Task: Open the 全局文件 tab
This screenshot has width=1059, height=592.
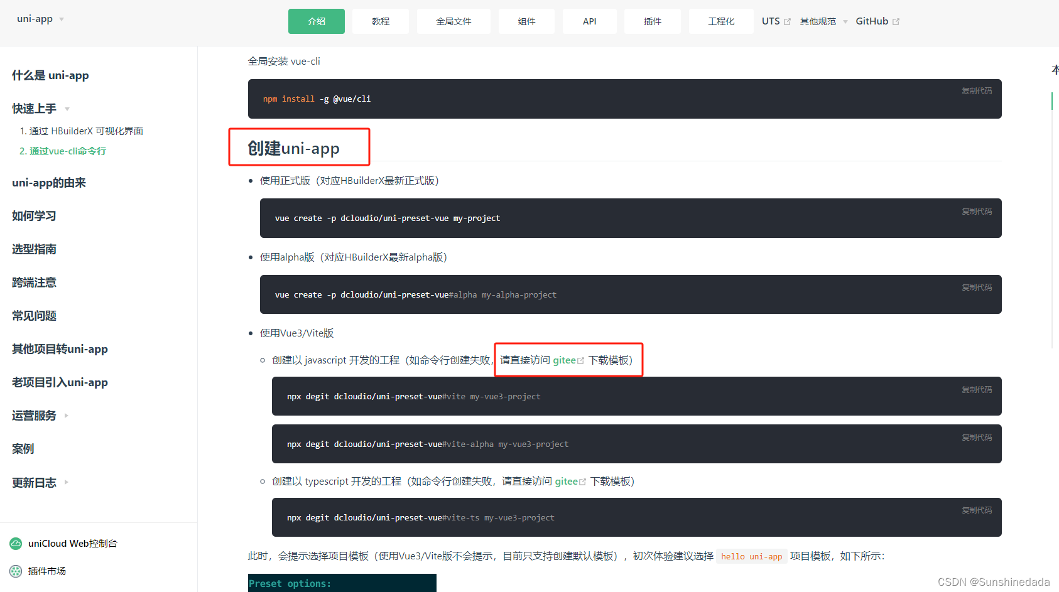Action: pos(453,21)
